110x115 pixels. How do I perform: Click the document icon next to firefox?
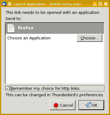point(11,28)
